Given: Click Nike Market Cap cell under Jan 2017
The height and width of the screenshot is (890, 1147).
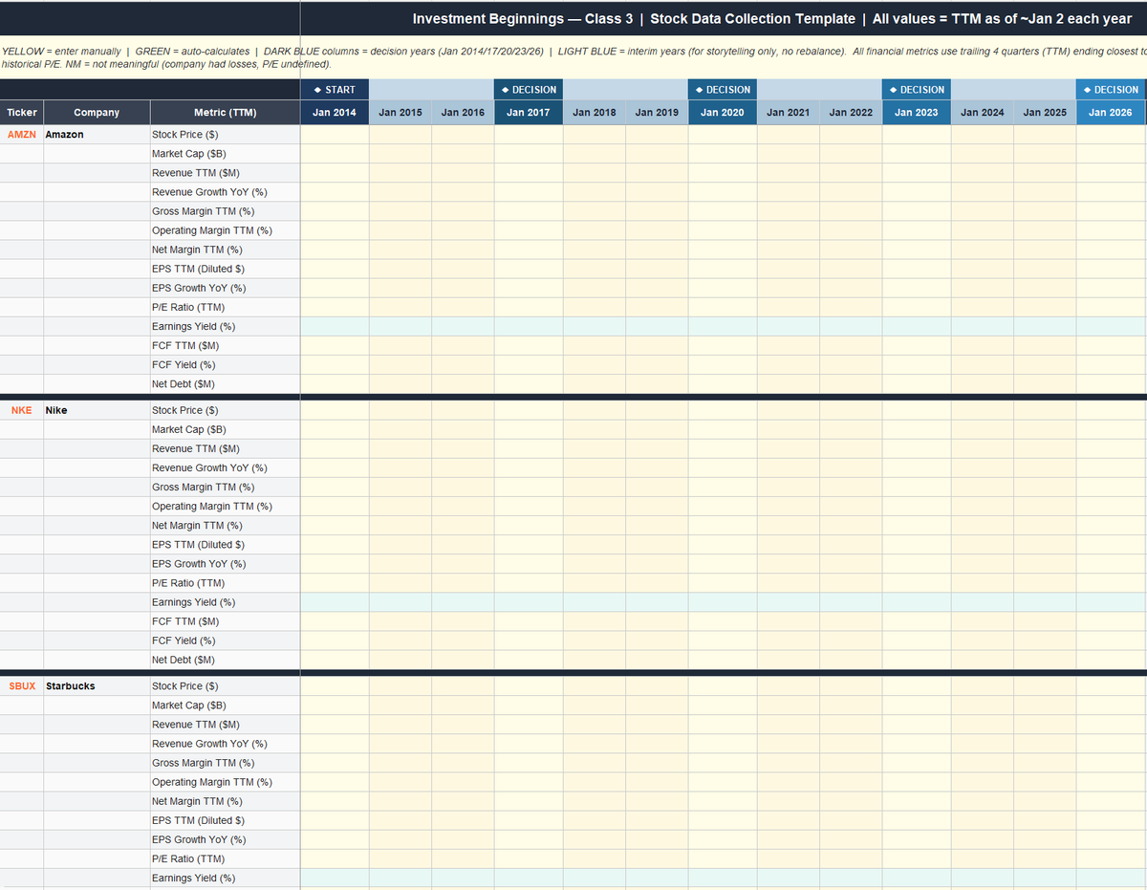Looking at the screenshot, I should tap(529, 429).
